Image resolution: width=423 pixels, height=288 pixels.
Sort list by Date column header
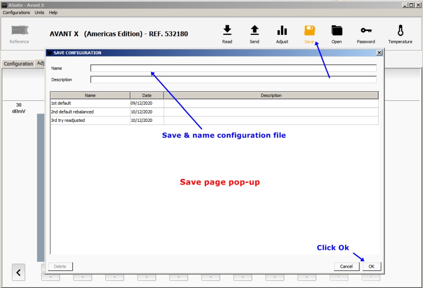point(147,95)
